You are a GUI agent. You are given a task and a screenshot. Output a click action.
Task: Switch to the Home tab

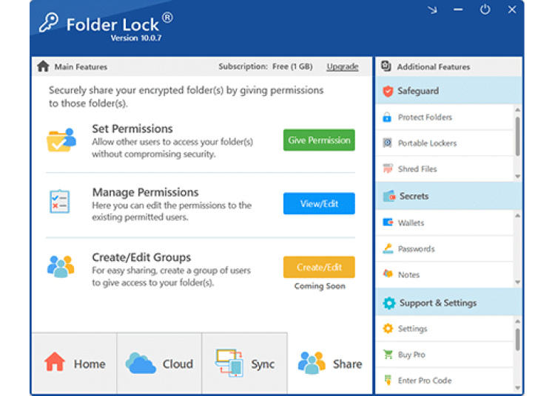[74, 363]
